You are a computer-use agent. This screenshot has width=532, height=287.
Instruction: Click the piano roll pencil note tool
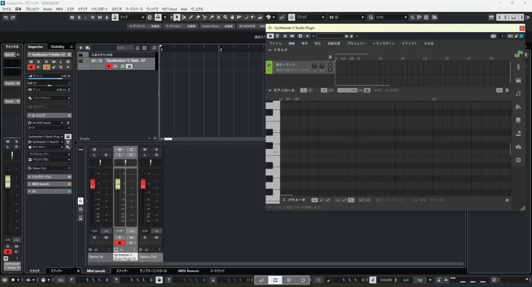click(310, 90)
